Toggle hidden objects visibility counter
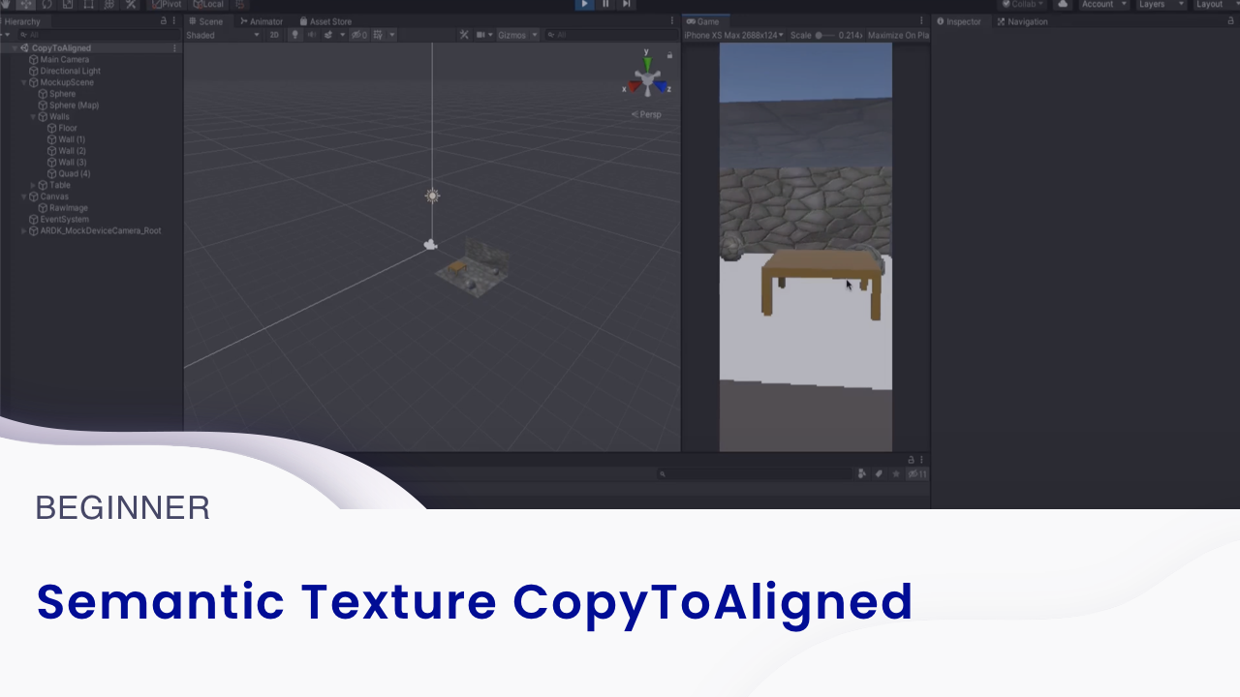Viewport: 1240px width, 697px height. click(359, 35)
